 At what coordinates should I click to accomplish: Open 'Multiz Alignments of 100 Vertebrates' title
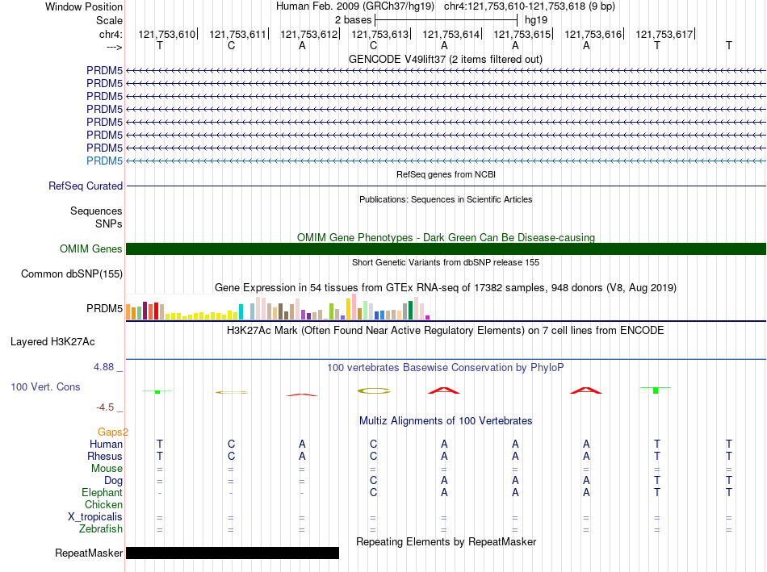point(446,421)
